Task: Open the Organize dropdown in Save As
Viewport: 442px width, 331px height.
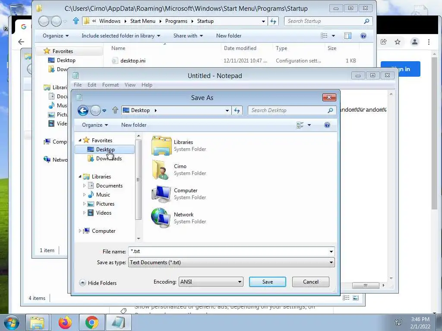Action: tap(95, 125)
